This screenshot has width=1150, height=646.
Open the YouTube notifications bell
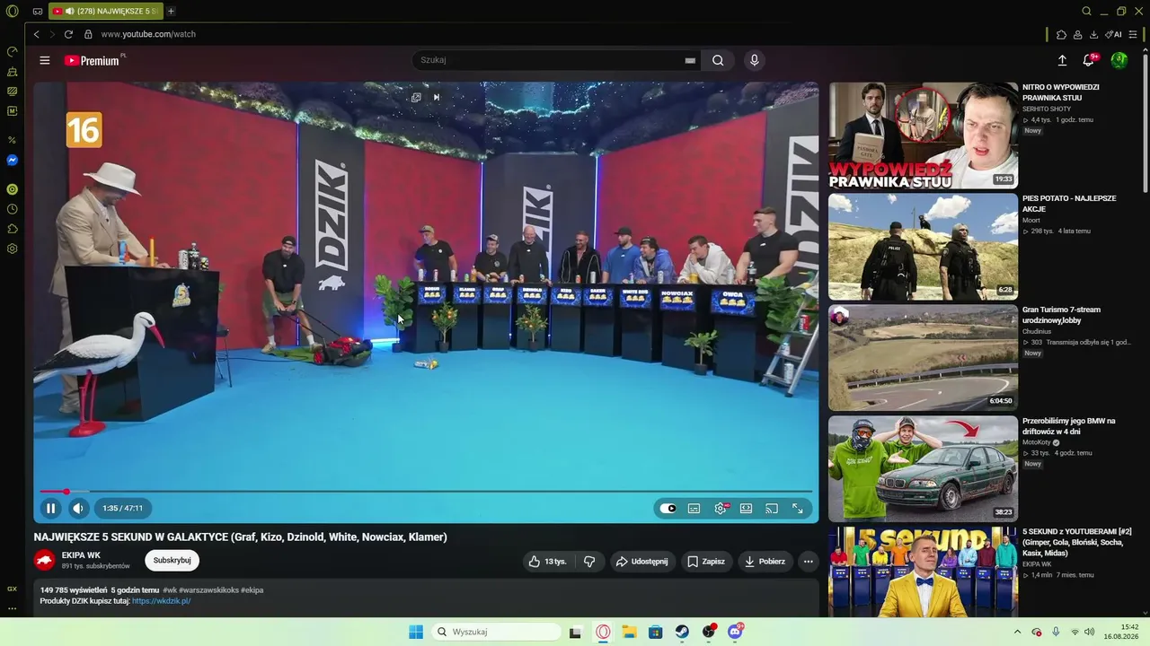pos(1089,60)
